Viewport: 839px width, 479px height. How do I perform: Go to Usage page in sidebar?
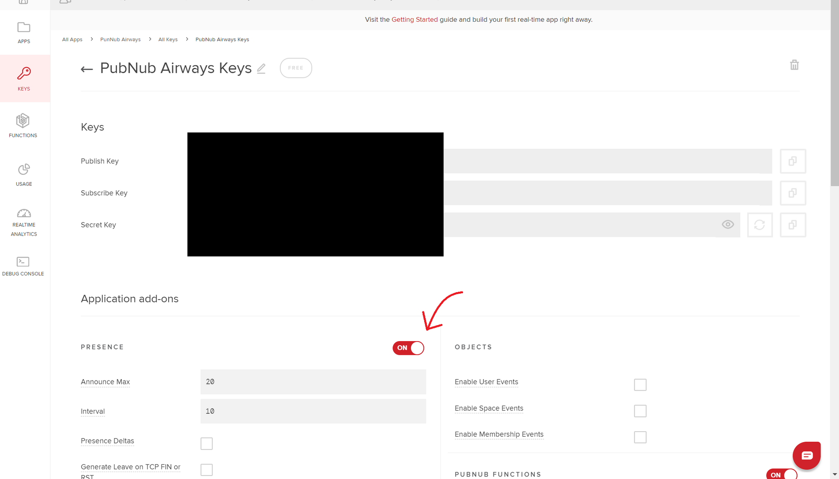click(x=24, y=174)
